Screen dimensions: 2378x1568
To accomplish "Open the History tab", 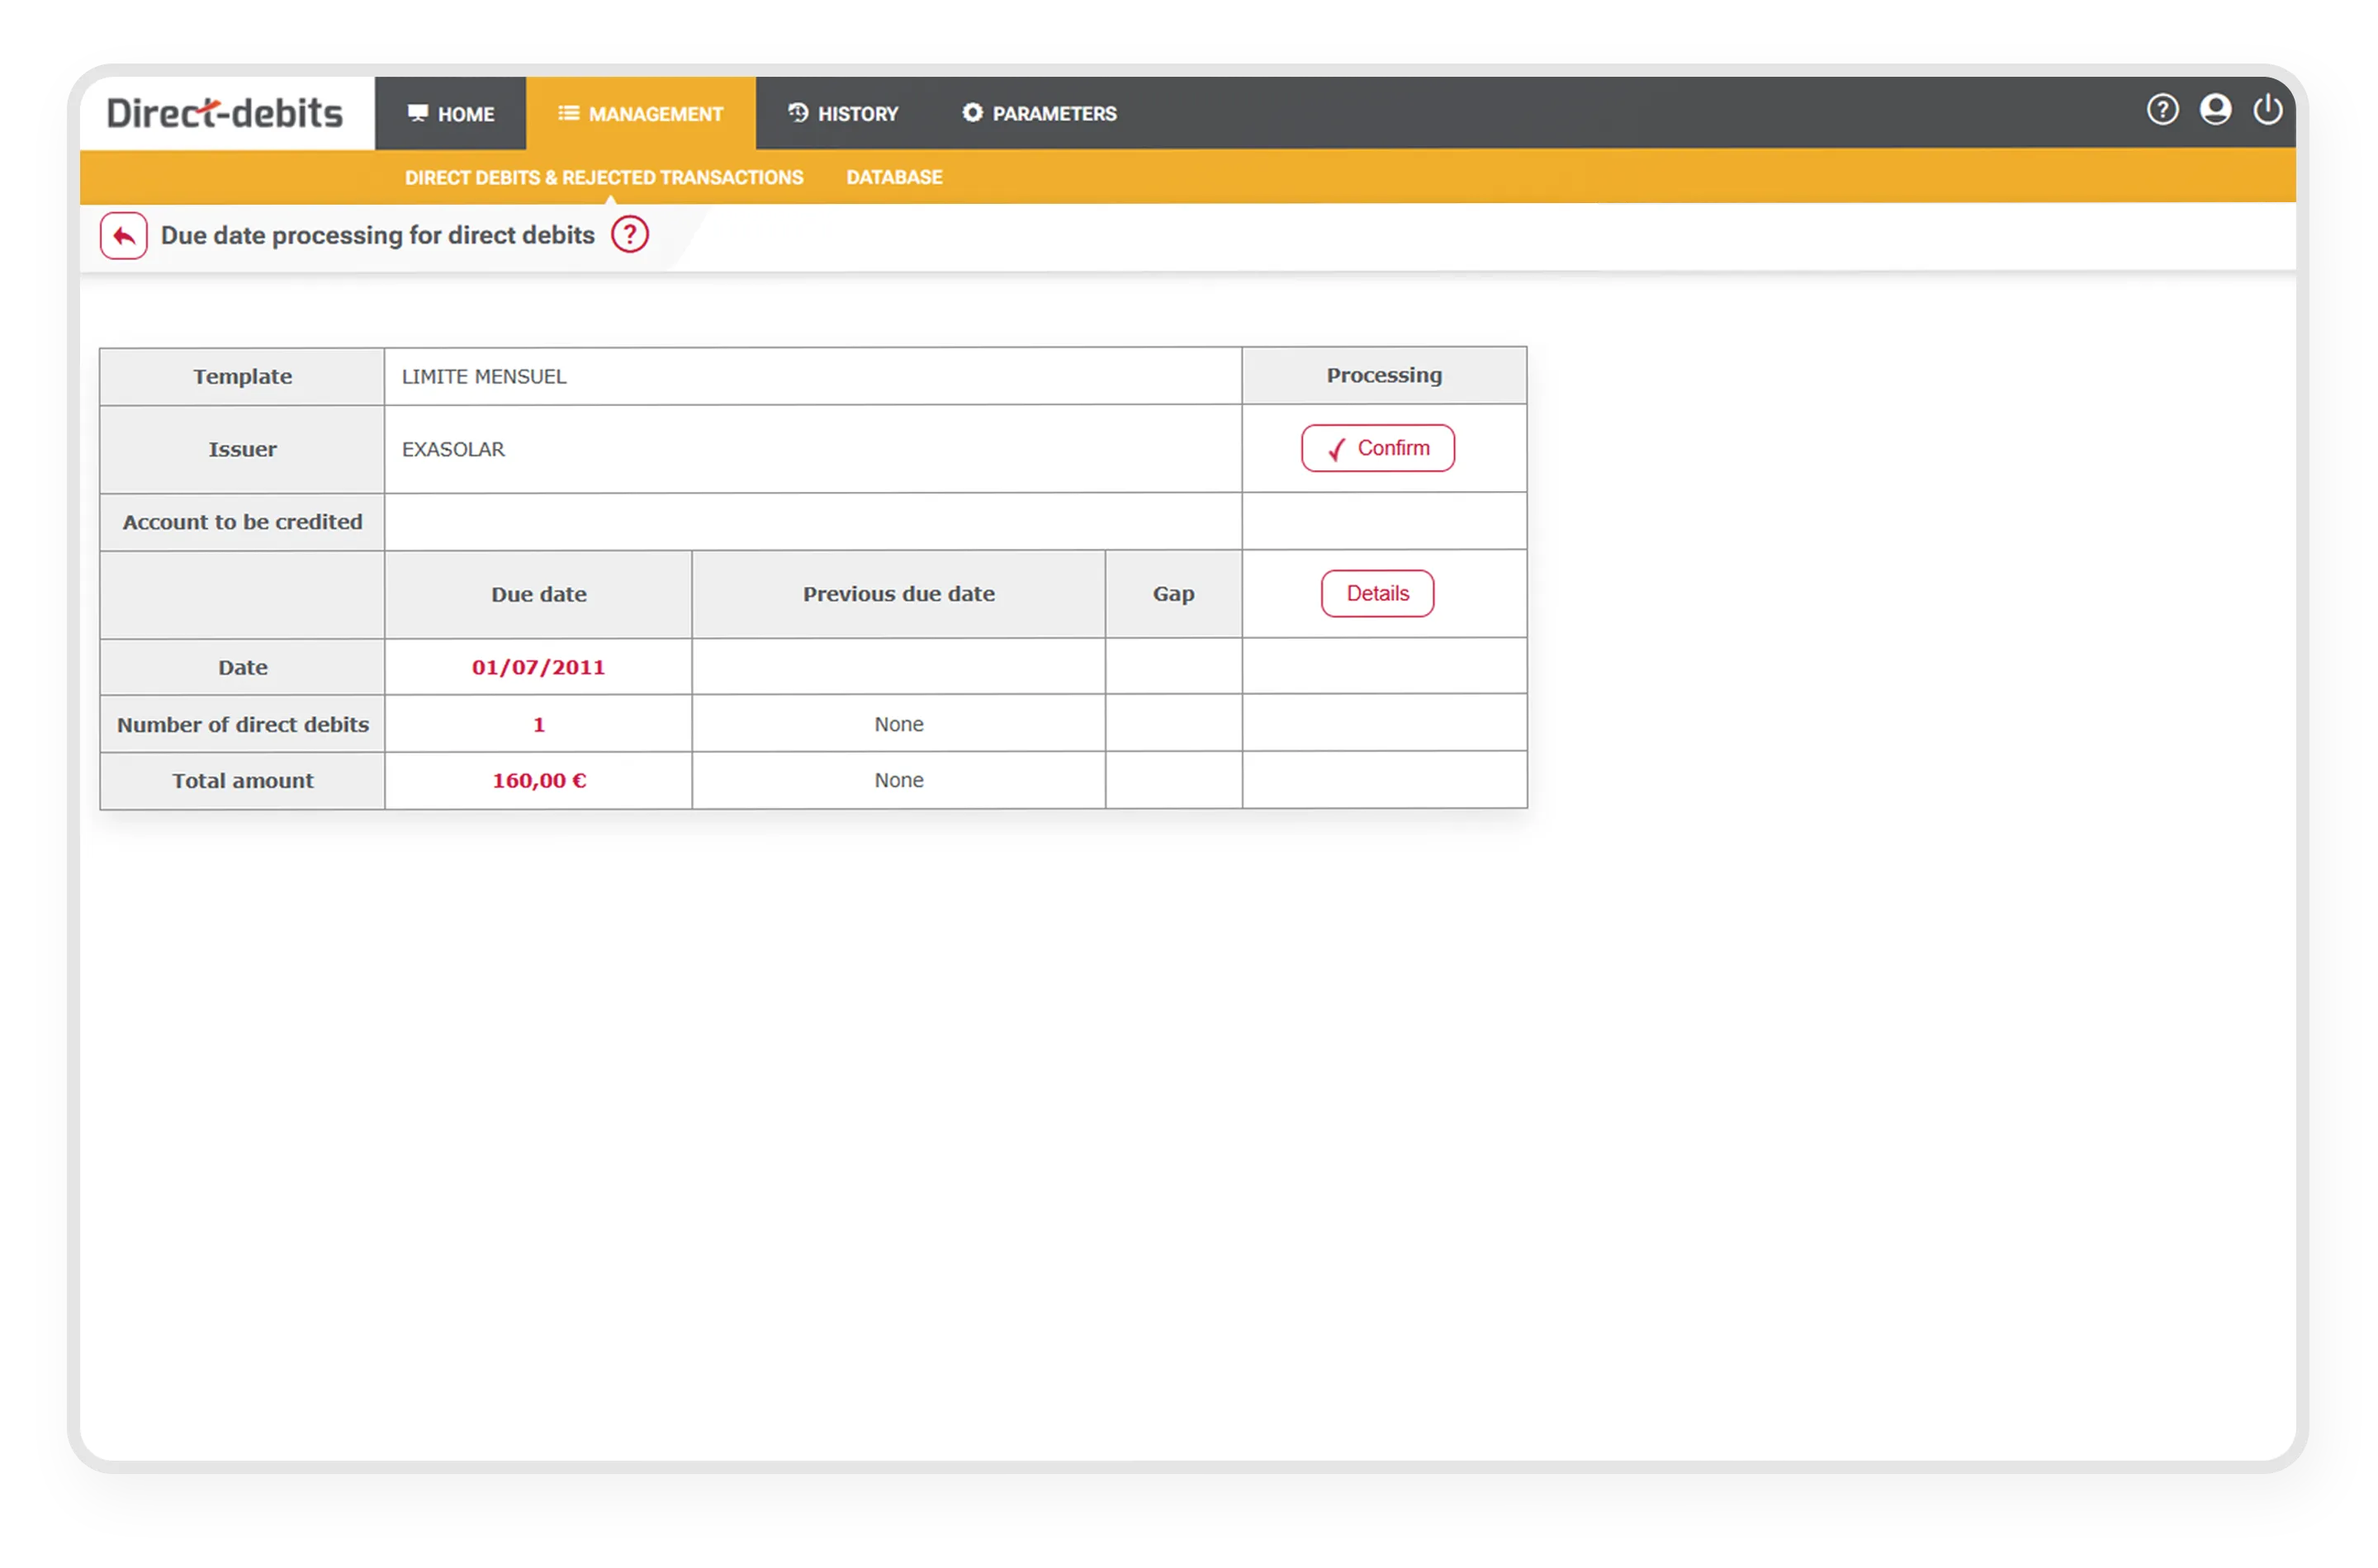I will click(x=843, y=114).
